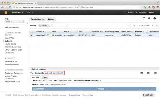Open the Help dropdown menu
This screenshot has width=160, height=99.
click(152, 12)
